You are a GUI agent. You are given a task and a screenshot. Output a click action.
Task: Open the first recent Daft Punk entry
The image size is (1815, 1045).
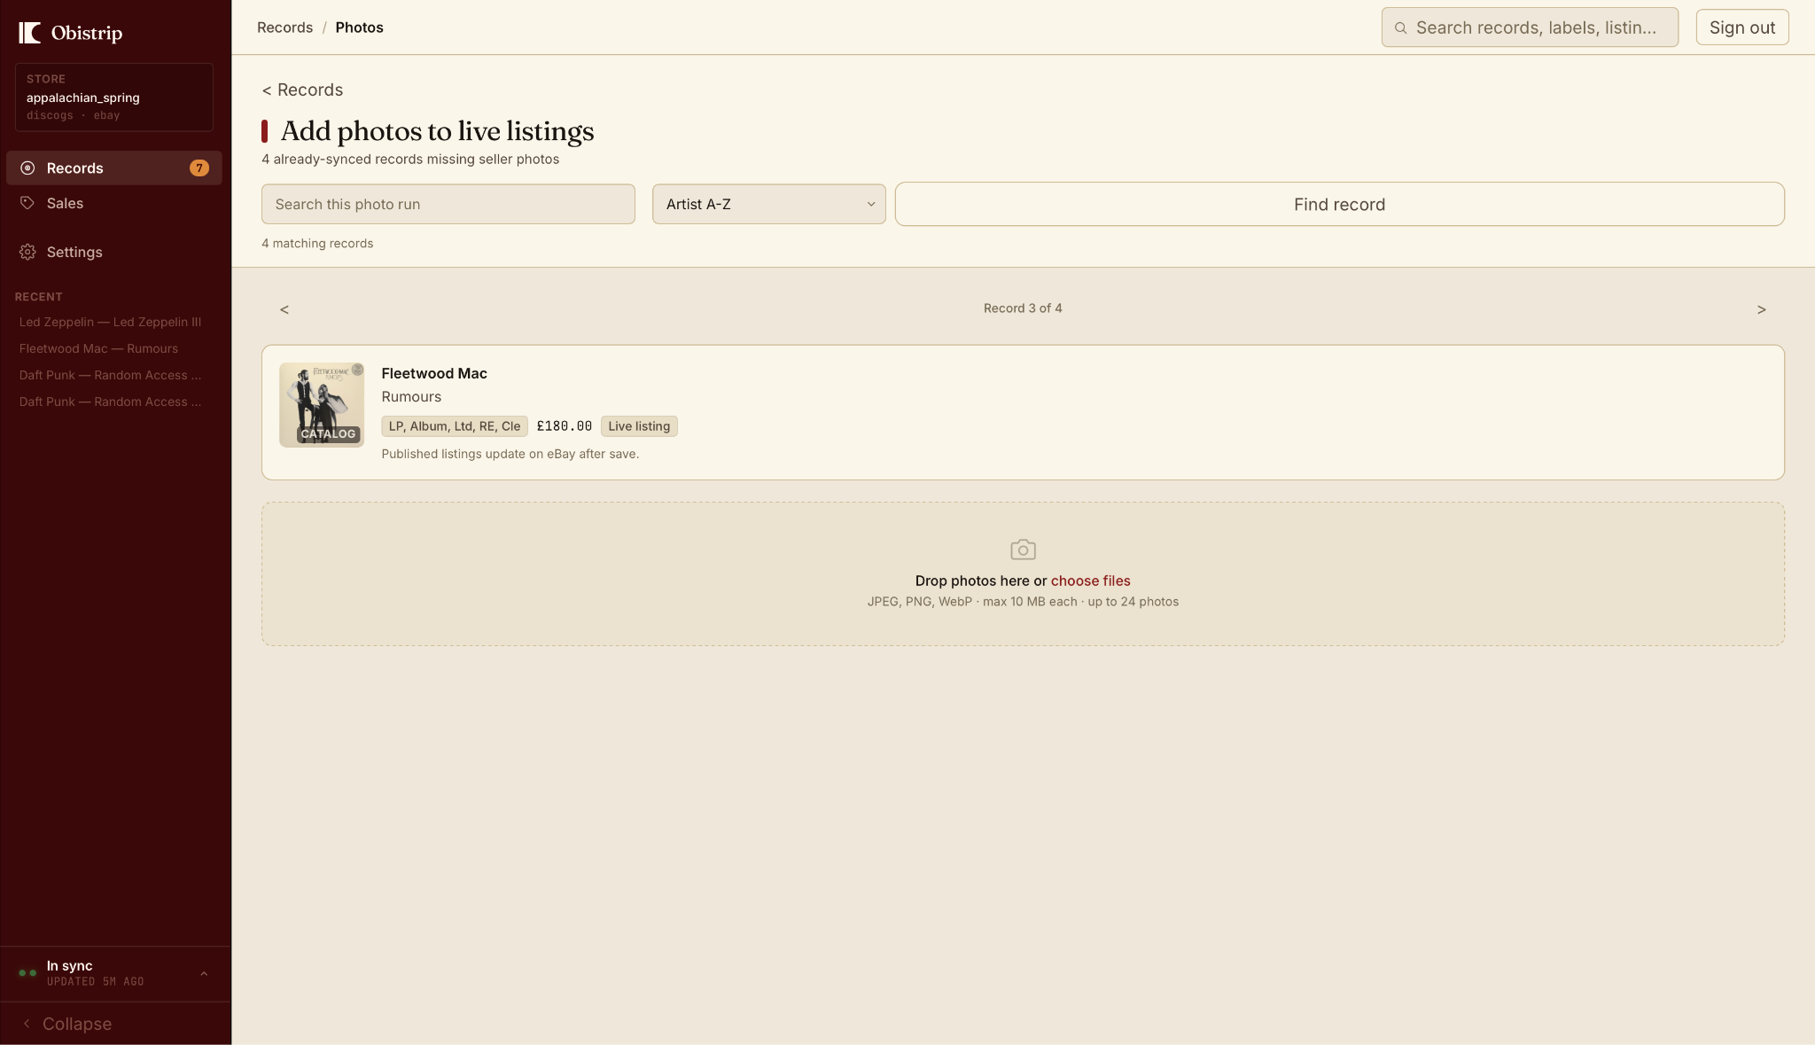tap(110, 375)
